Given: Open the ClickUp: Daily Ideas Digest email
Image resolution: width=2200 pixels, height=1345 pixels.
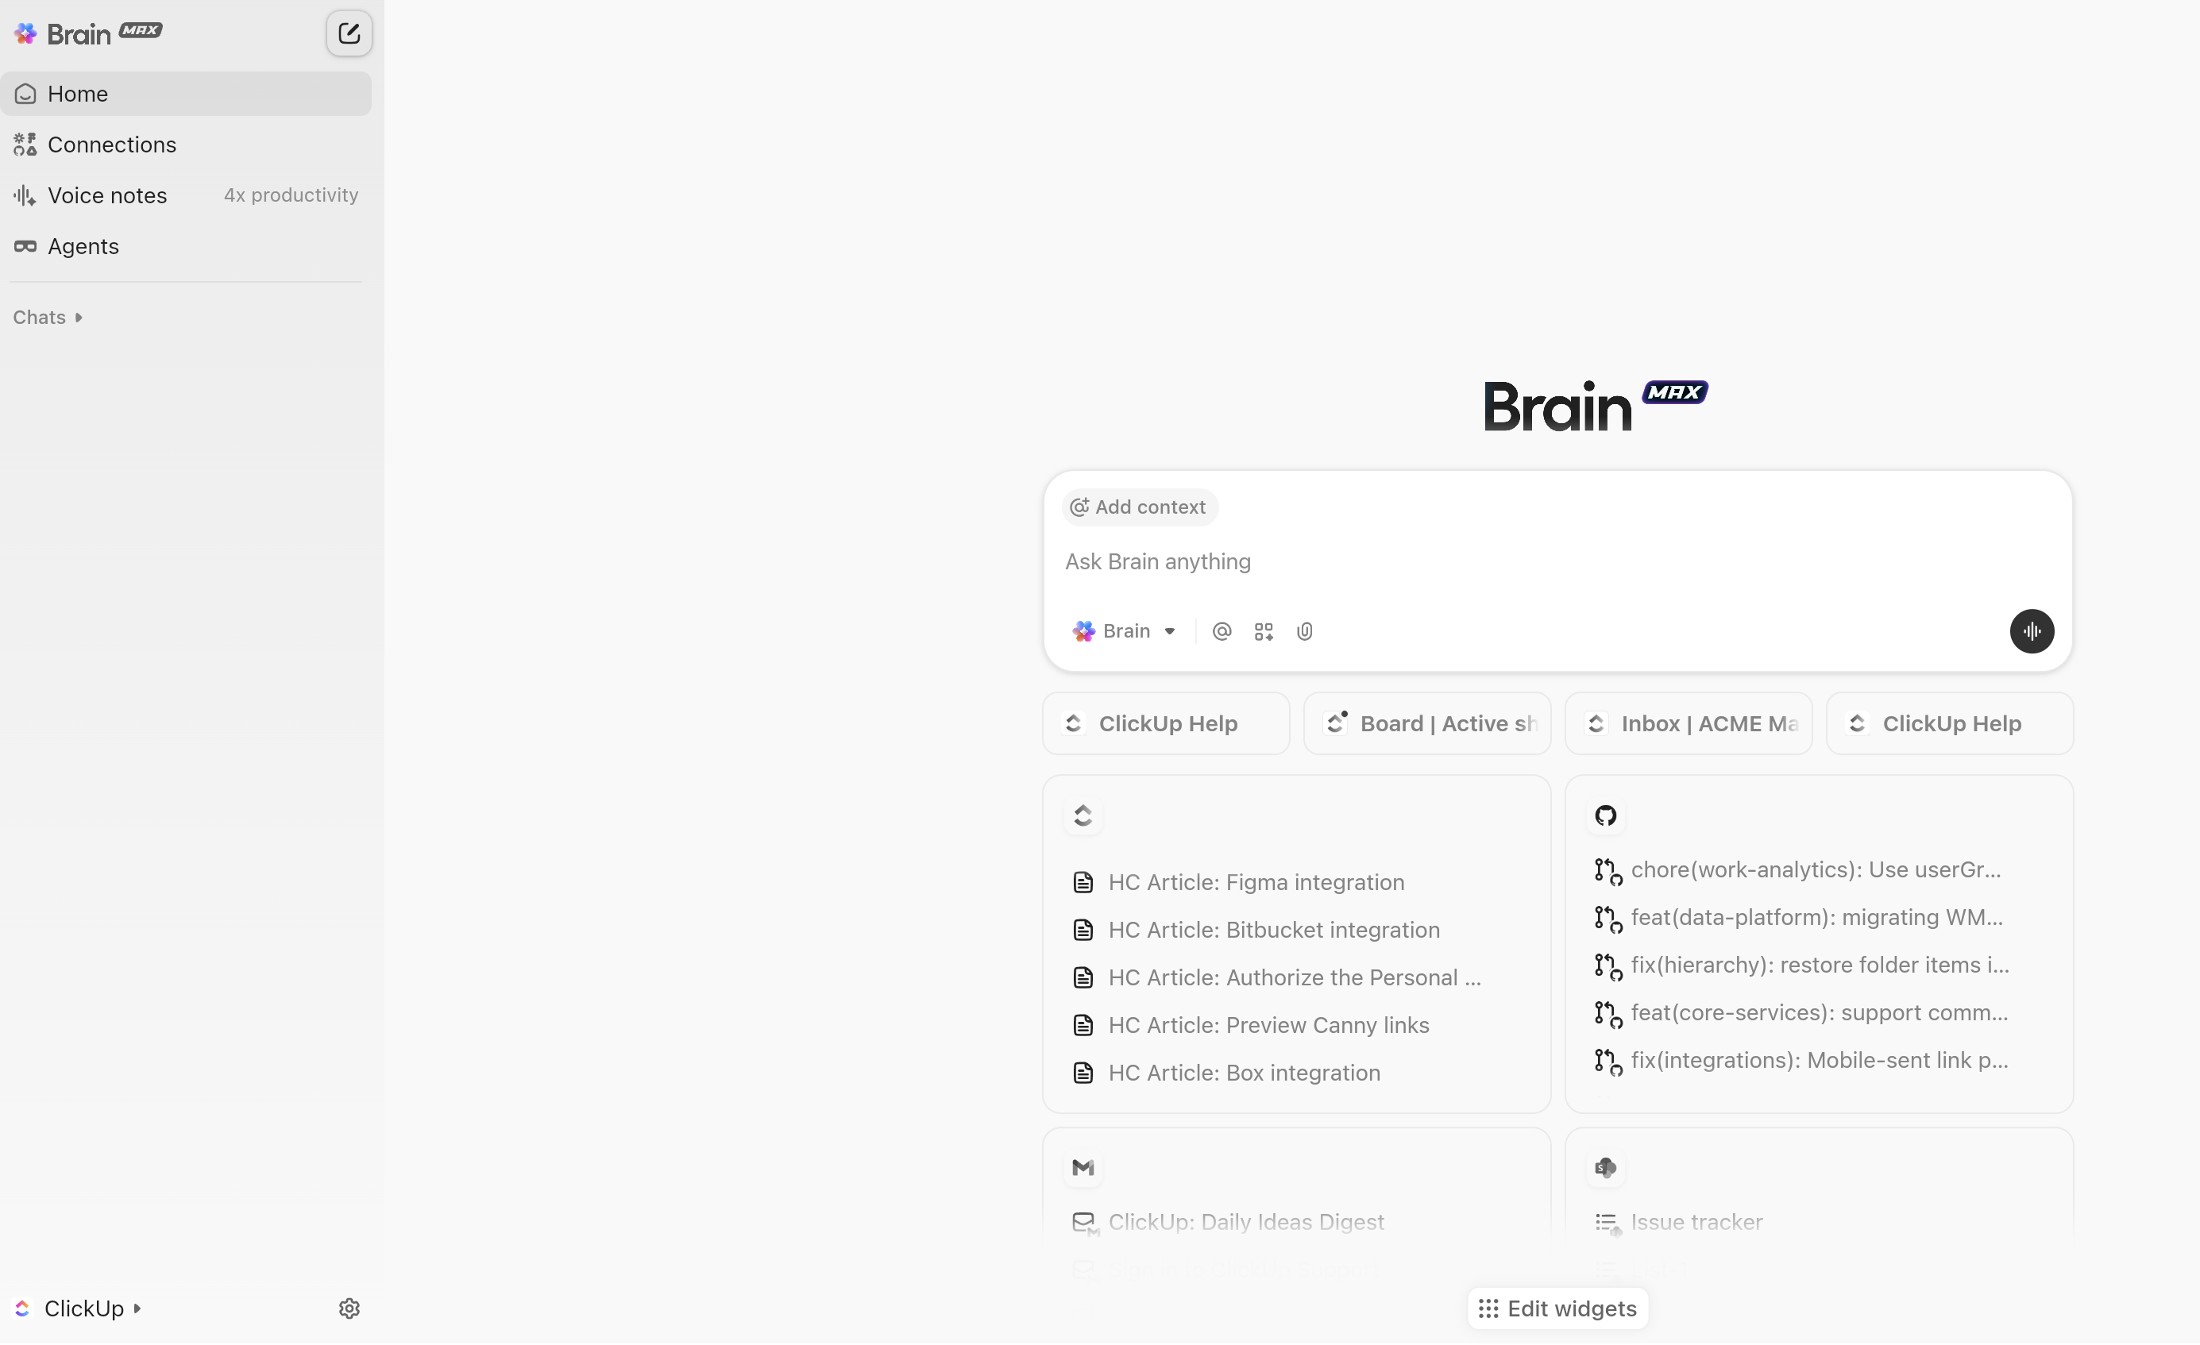Looking at the screenshot, I should click(1245, 1223).
